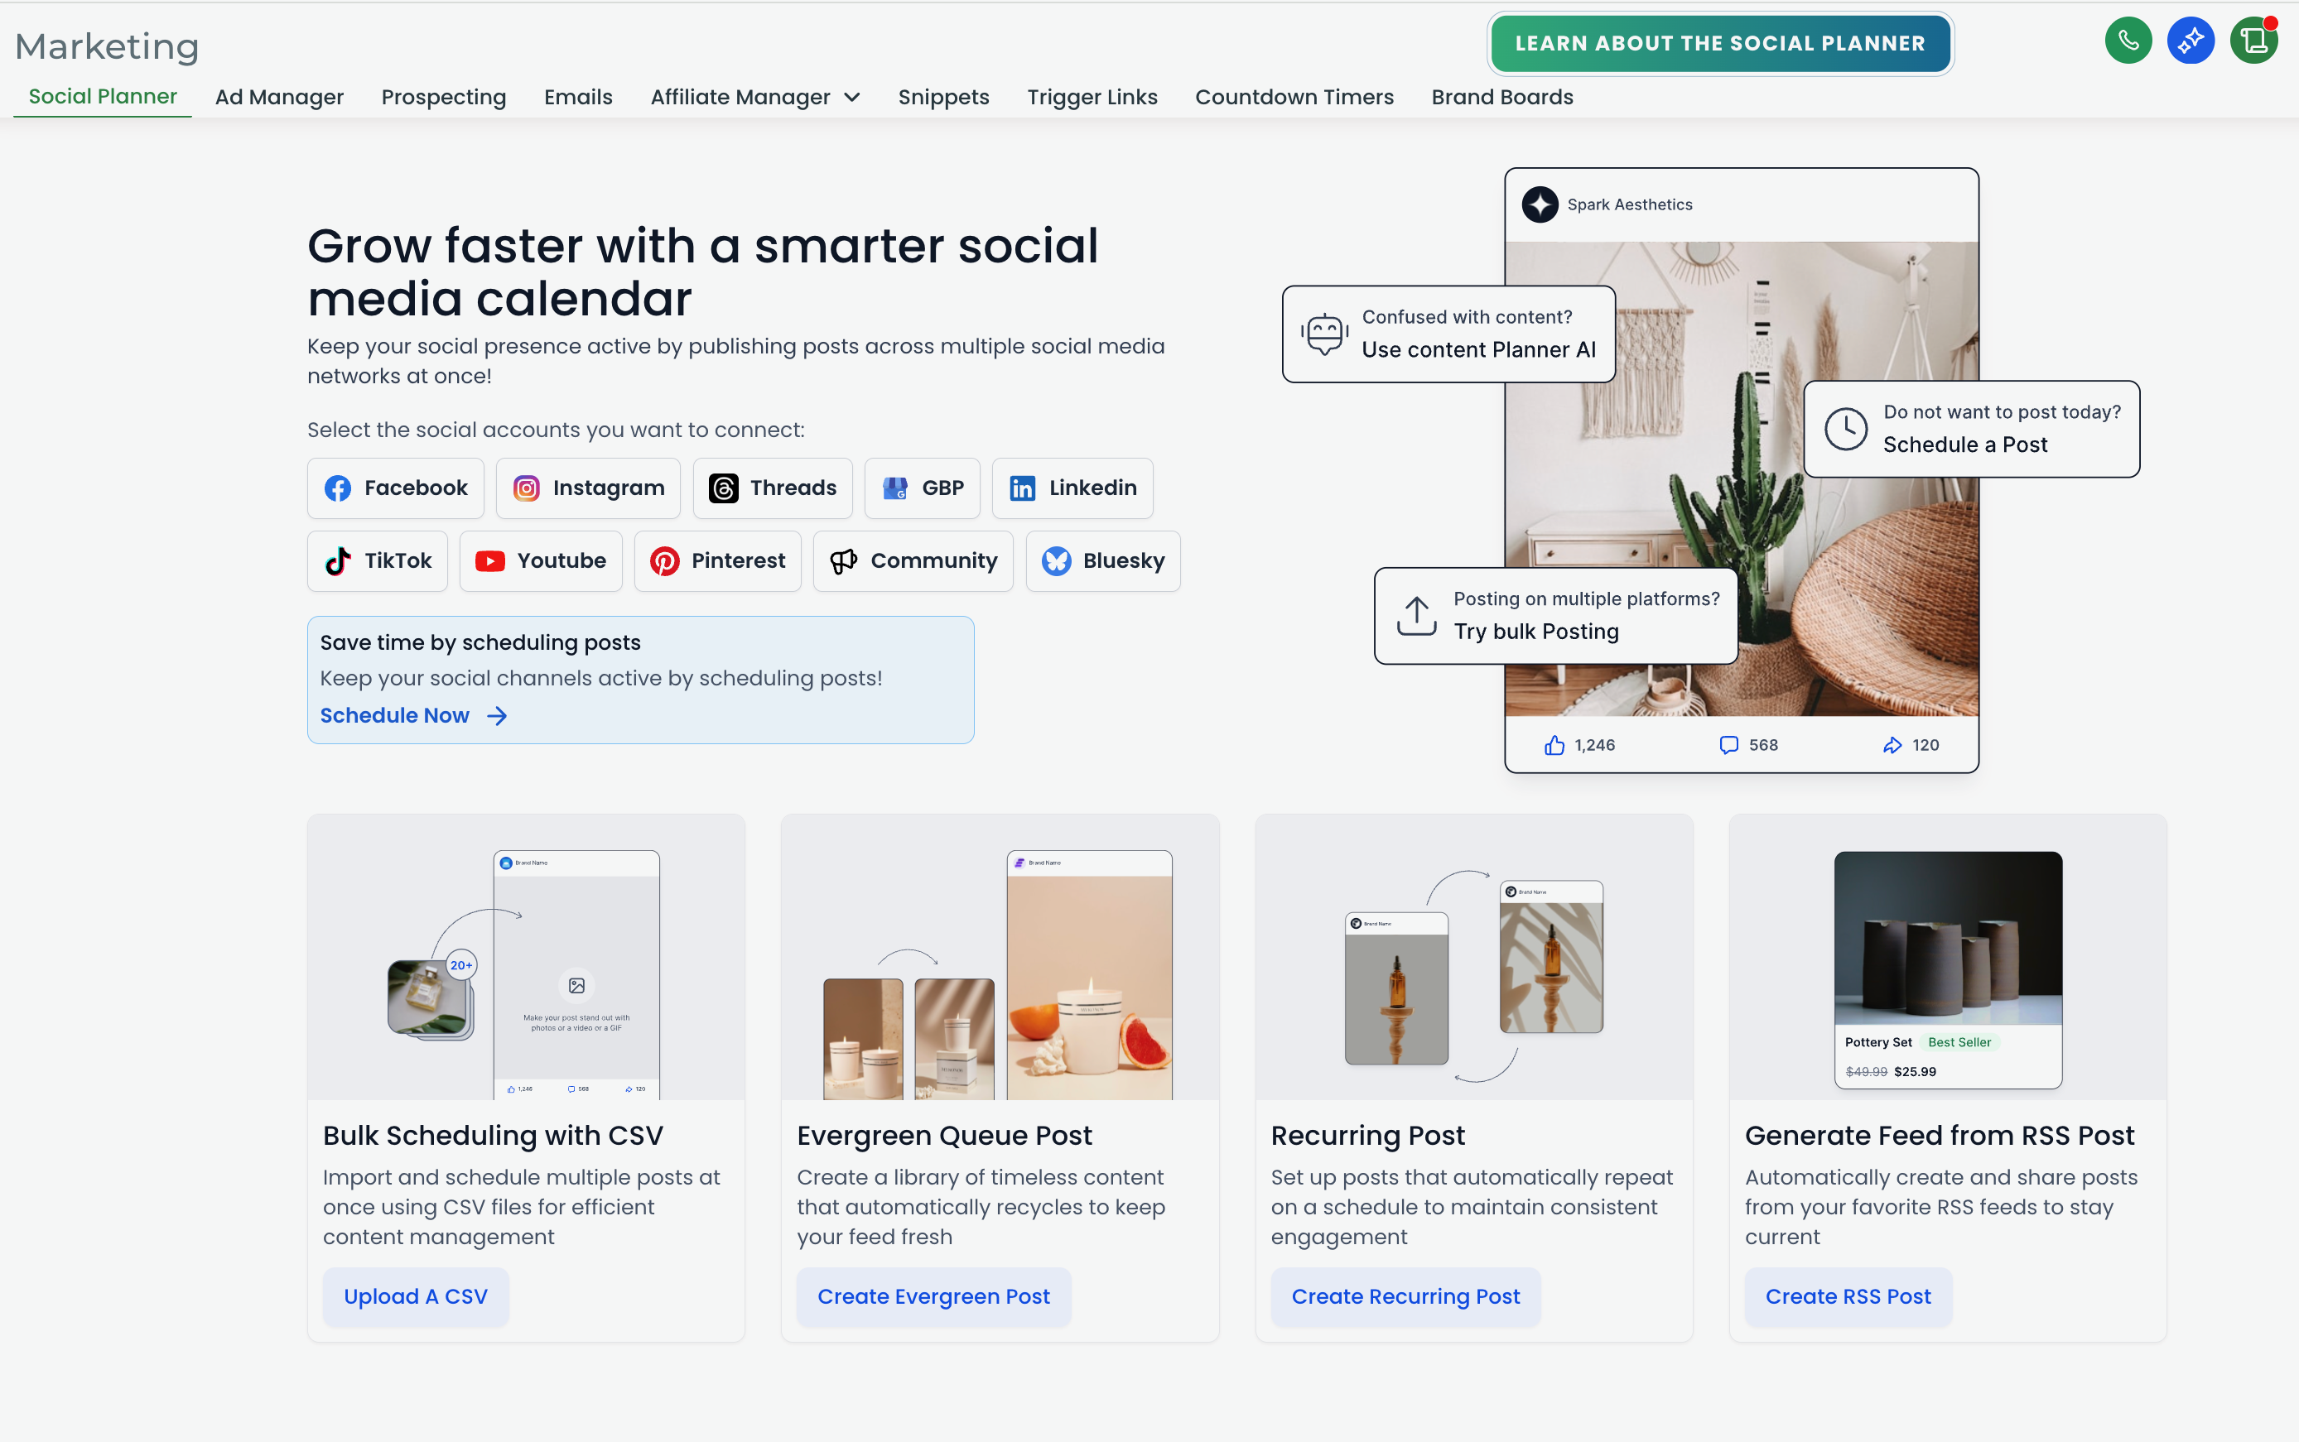
Task: Click the green phone call icon
Action: pos(2128,41)
